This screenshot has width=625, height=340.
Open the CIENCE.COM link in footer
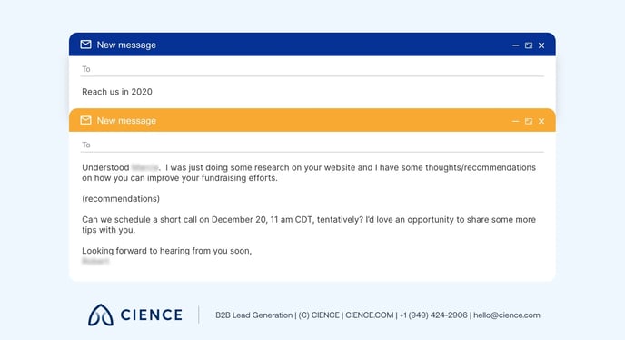(x=369, y=315)
